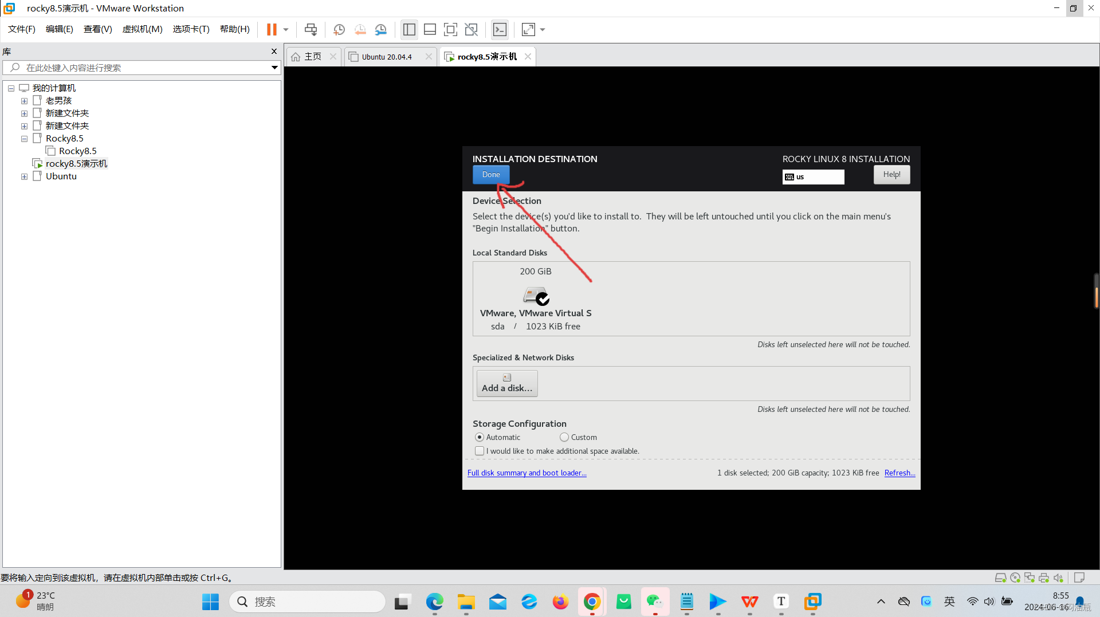The height and width of the screenshot is (617, 1100).
Task: Open the snapshot manager icon
Action: point(381,29)
